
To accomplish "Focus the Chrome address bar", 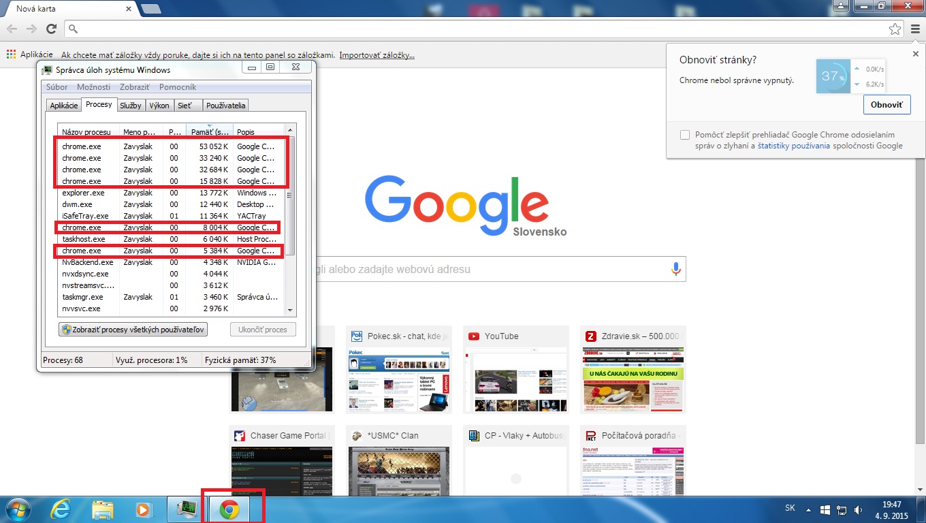I will 485,29.
